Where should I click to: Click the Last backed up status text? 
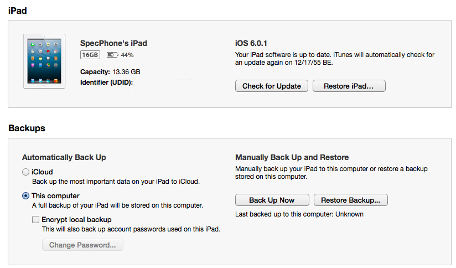(x=299, y=214)
